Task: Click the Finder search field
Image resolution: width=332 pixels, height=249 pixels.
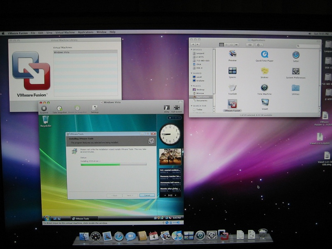Action: [x=308, y=46]
